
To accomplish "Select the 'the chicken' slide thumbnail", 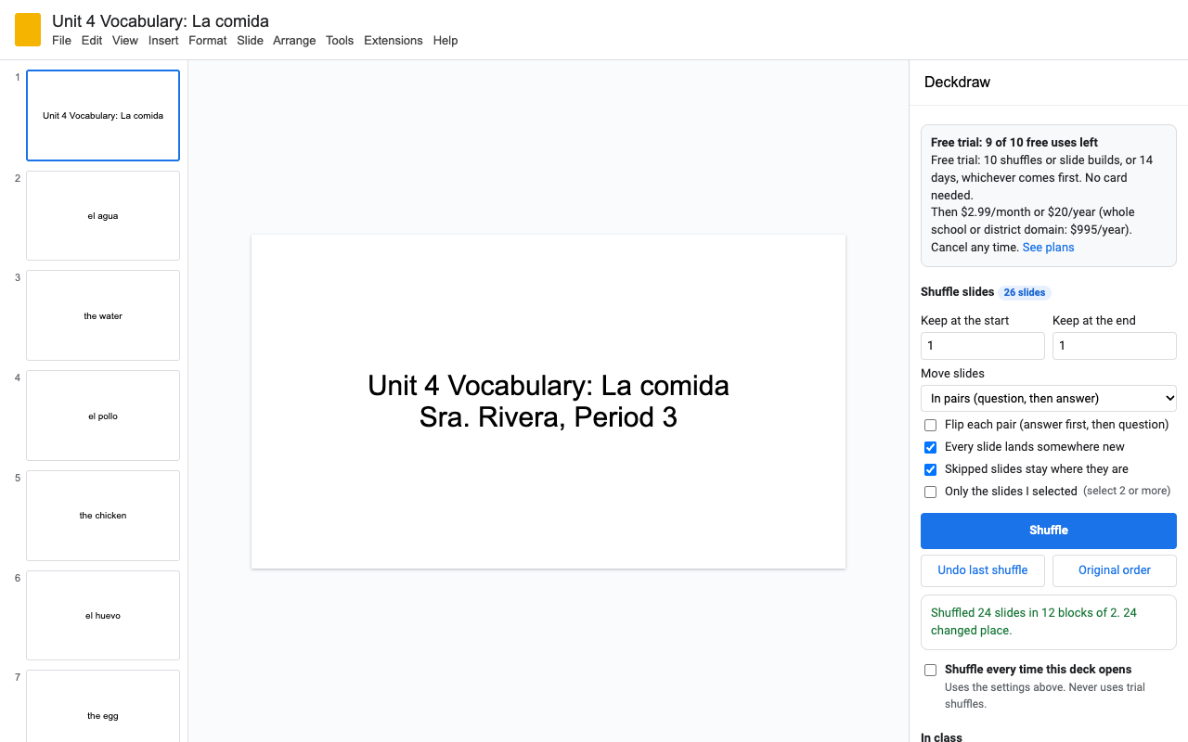I will point(103,516).
